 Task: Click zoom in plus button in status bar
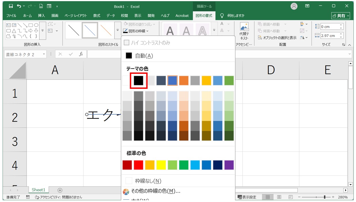coord(333,197)
